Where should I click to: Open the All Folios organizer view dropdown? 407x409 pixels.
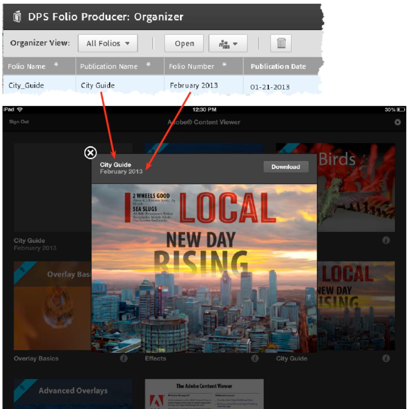point(107,43)
